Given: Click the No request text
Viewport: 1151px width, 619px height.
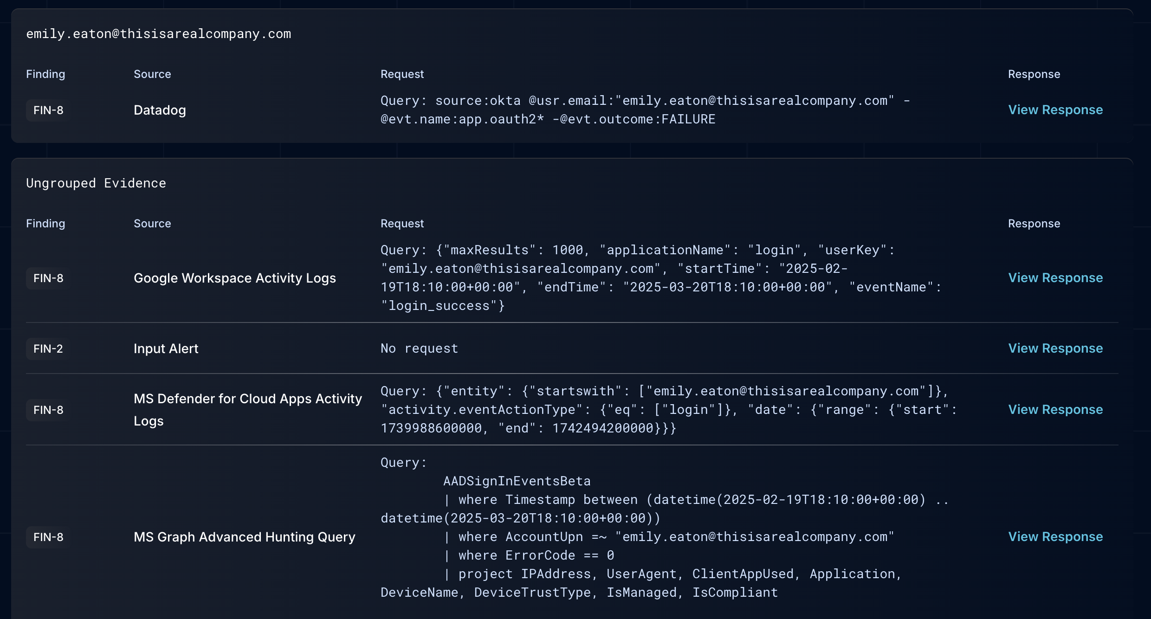Looking at the screenshot, I should [419, 348].
